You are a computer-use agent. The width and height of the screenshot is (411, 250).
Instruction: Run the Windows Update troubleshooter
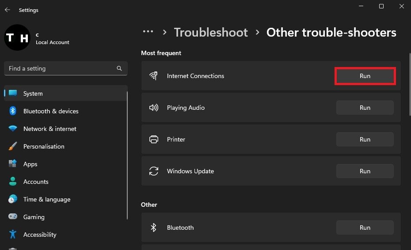pos(365,171)
